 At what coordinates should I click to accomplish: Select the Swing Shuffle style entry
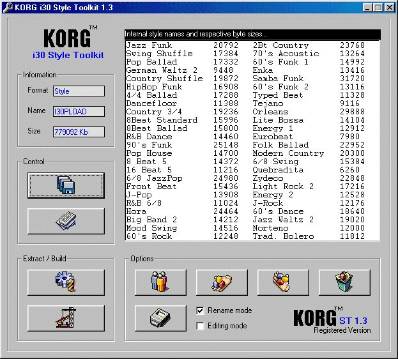pos(160,54)
